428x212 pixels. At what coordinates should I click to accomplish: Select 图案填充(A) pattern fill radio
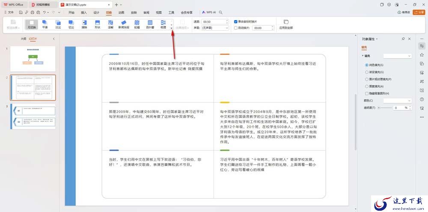point(367,86)
